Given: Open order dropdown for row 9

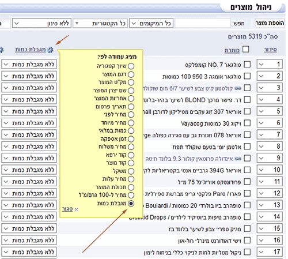Looking at the screenshot, I should (270, 158).
